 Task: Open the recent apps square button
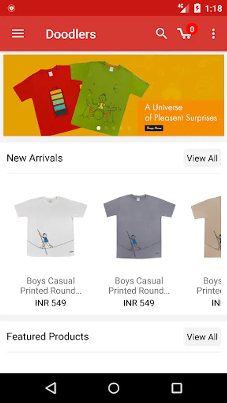177,388
